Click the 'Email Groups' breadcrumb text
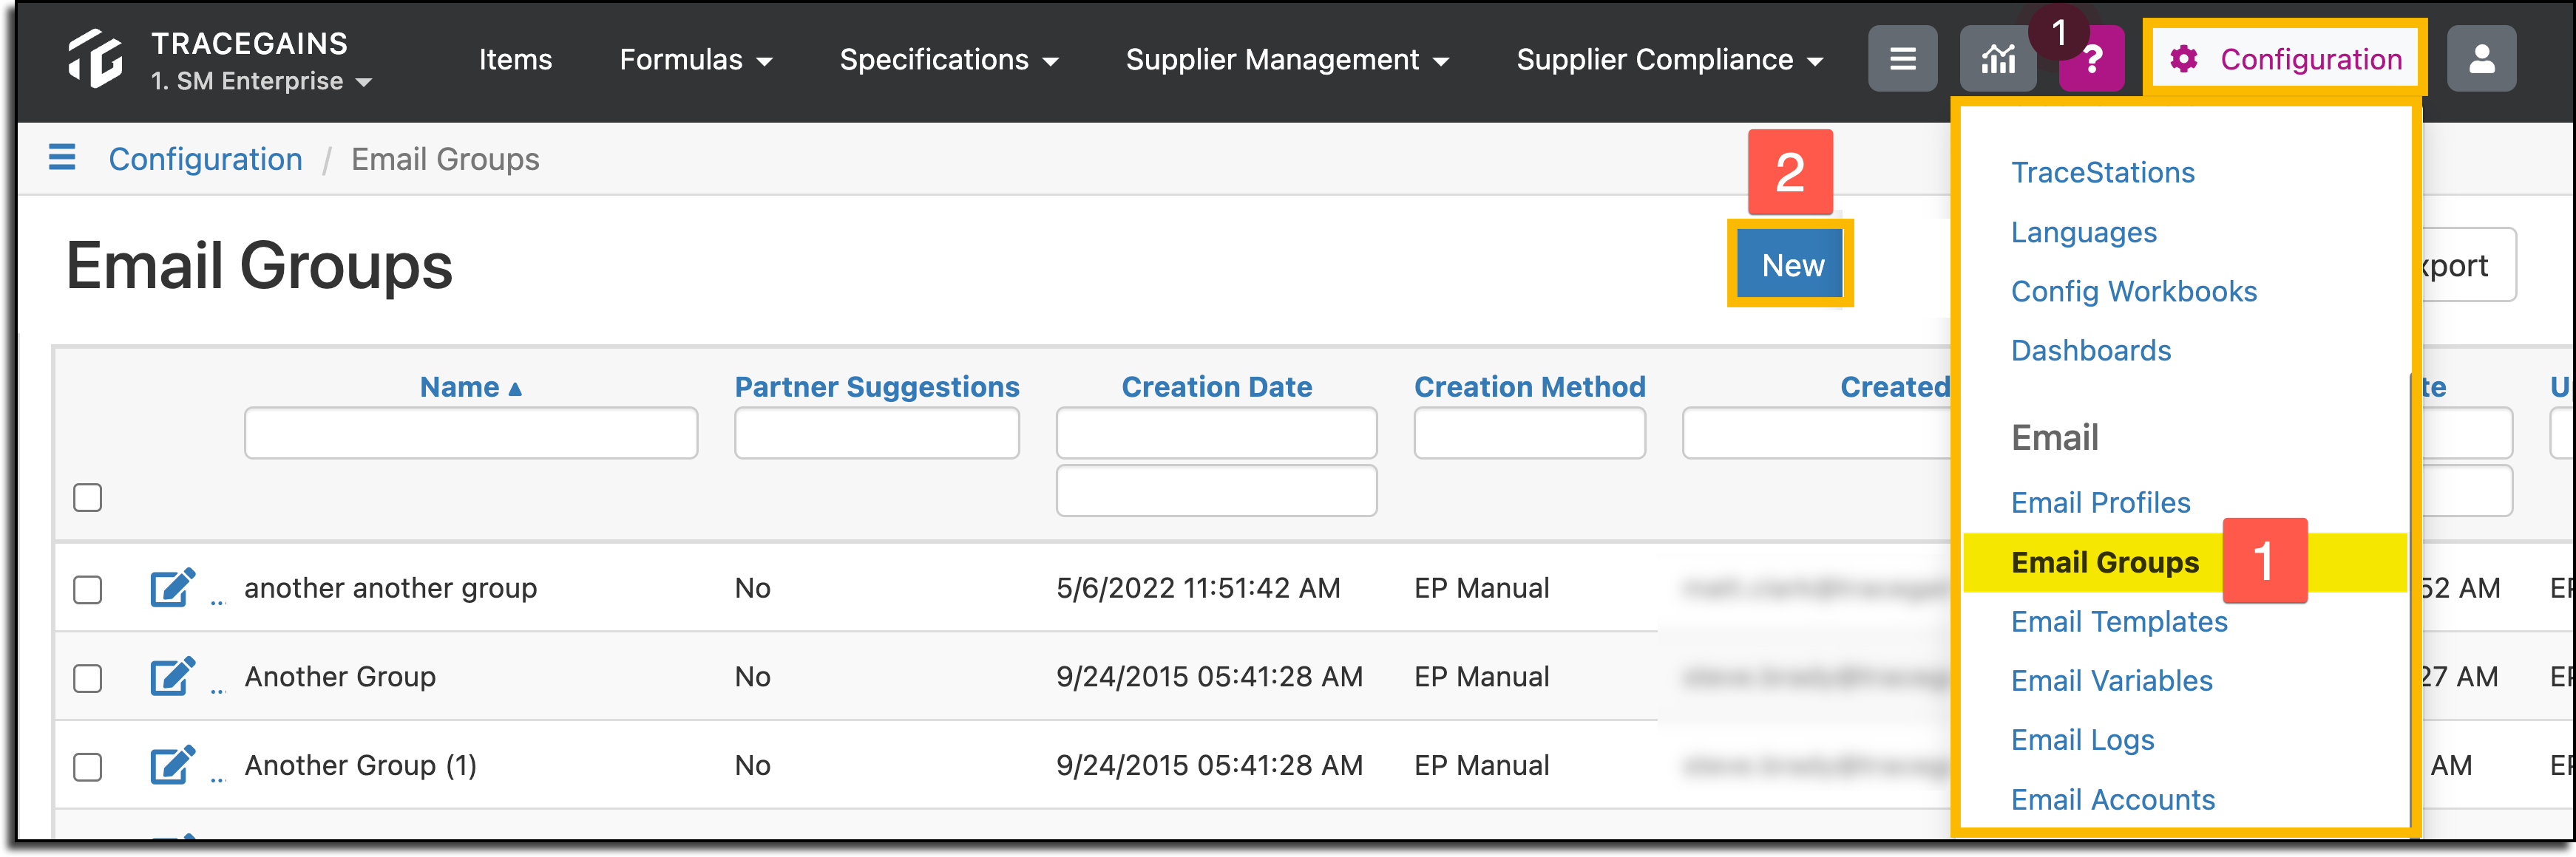 tap(445, 159)
